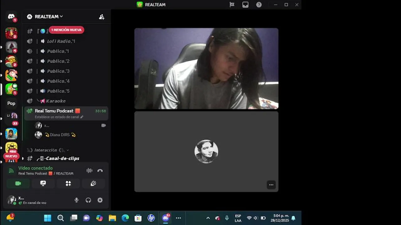
Task: Click Discord taskbar icon
Action: click(x=165, y=218)
